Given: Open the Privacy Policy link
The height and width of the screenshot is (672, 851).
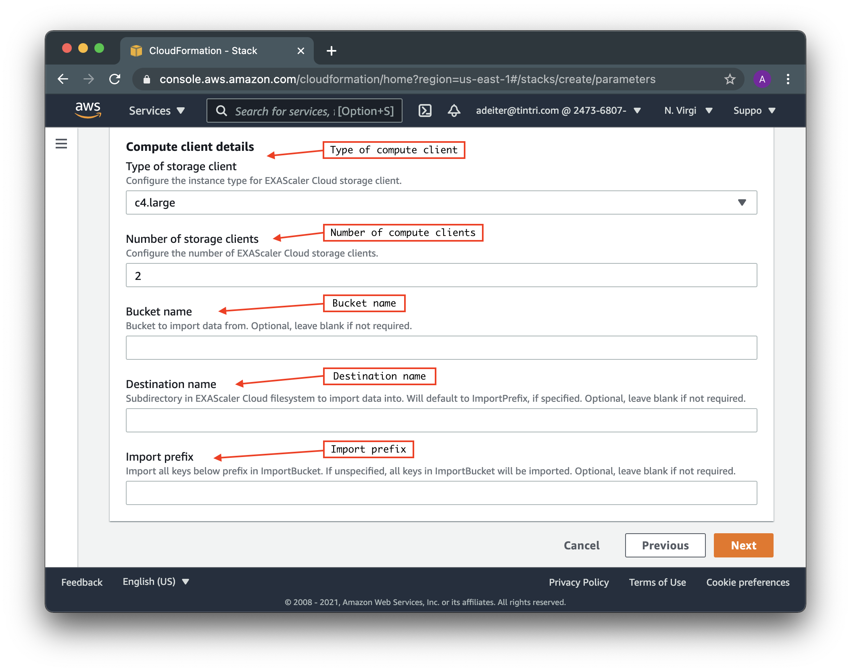Looking at the screenshot, I should pyautogui.click(x=578, y=582).
